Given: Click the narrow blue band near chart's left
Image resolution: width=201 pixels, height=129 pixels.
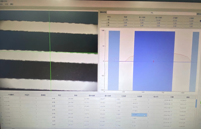Looking at the screenshot, I should pyautogui.click(x=114, y=60).
